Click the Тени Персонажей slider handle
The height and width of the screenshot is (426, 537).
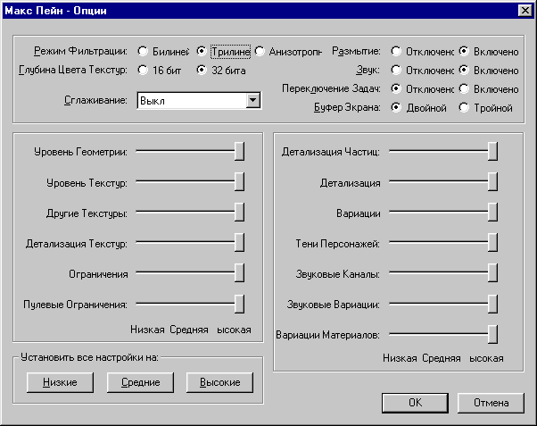(x=492, y=243)
